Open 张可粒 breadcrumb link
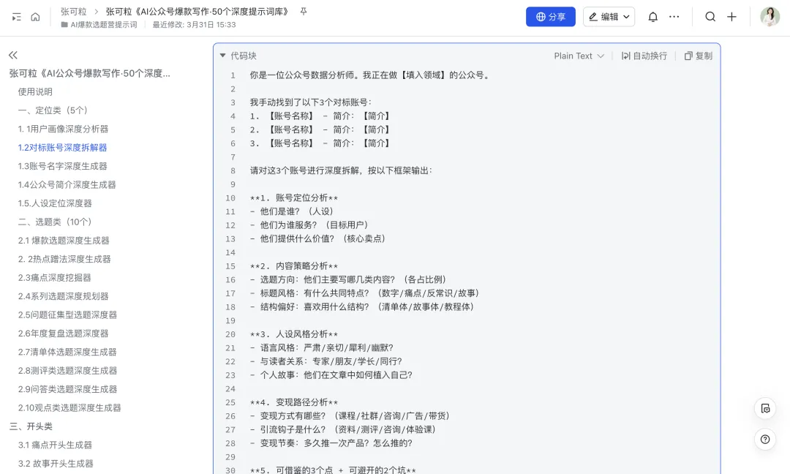 point(74,11)
